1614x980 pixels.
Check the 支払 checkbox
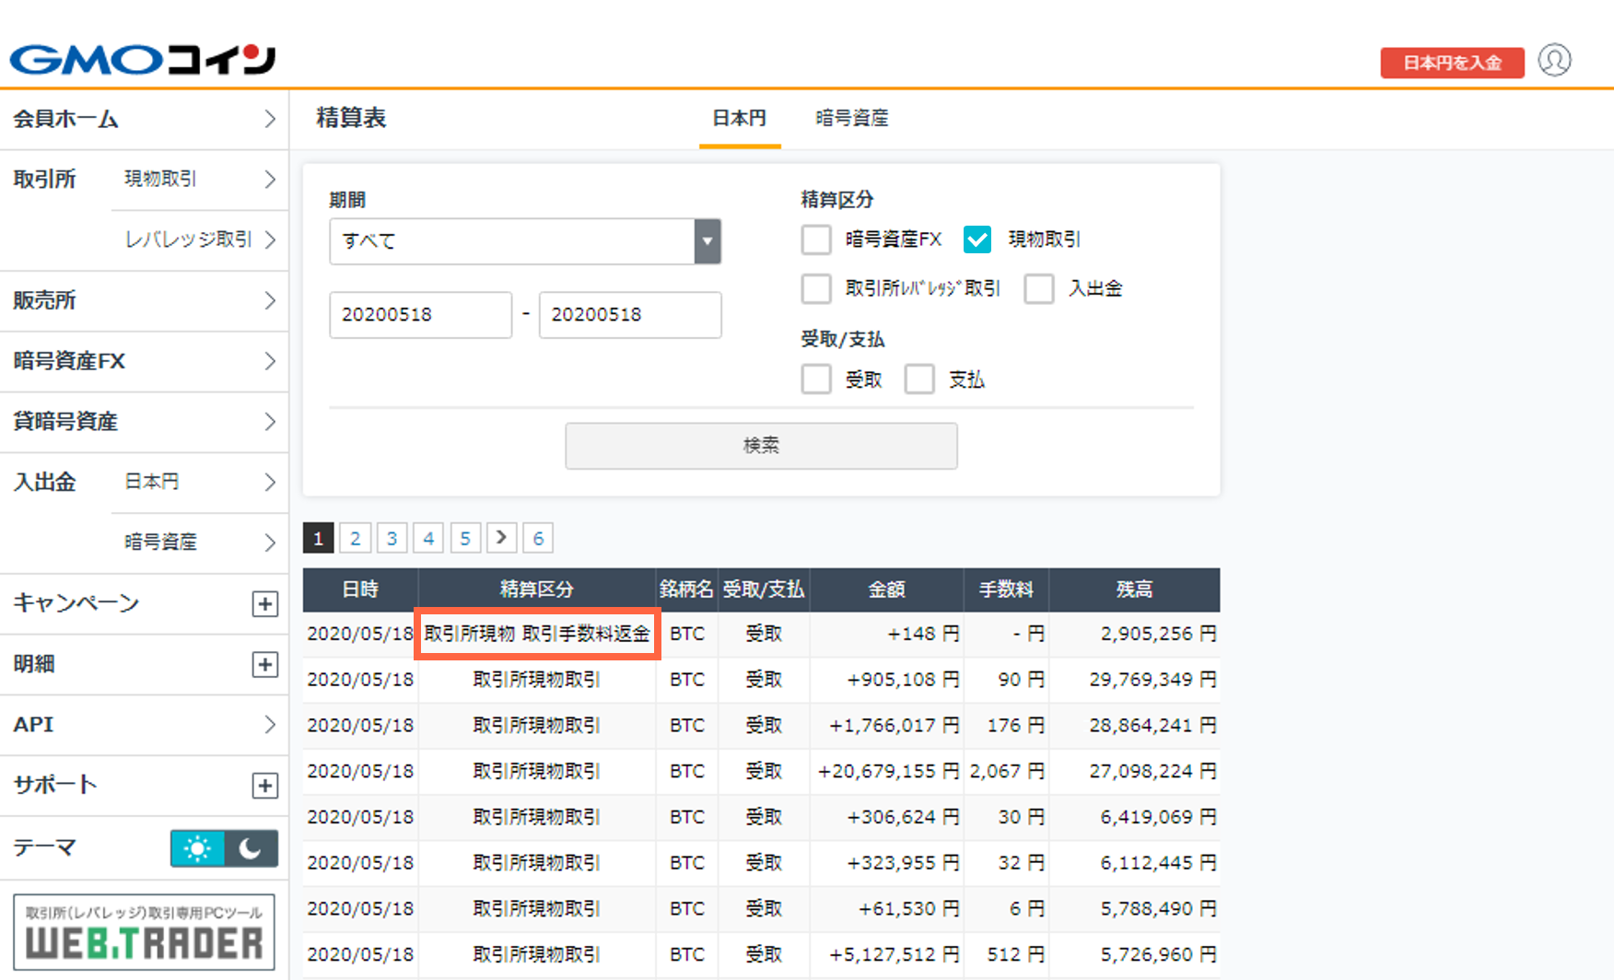919,379
